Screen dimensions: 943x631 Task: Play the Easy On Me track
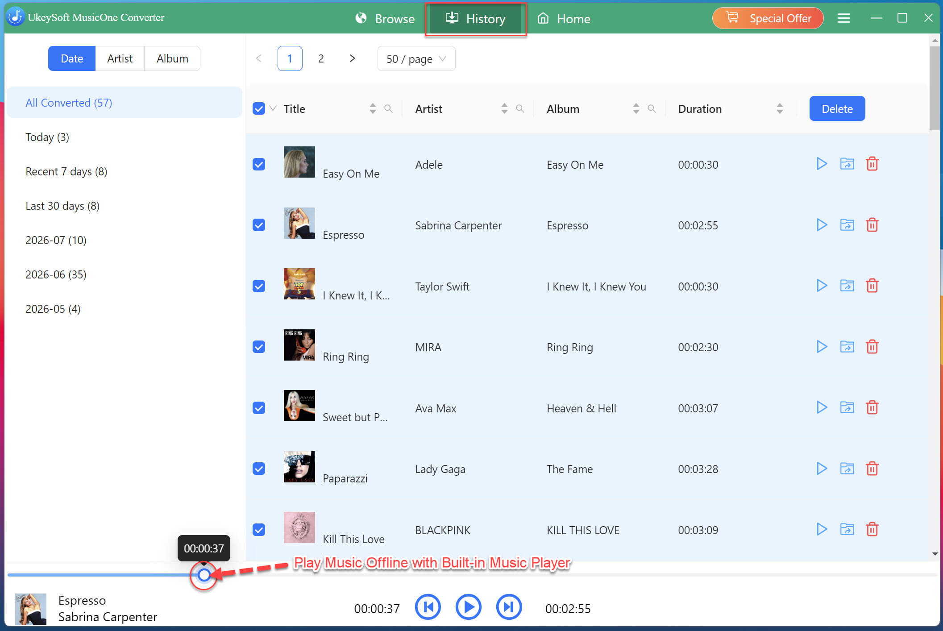tap(822, 164)
